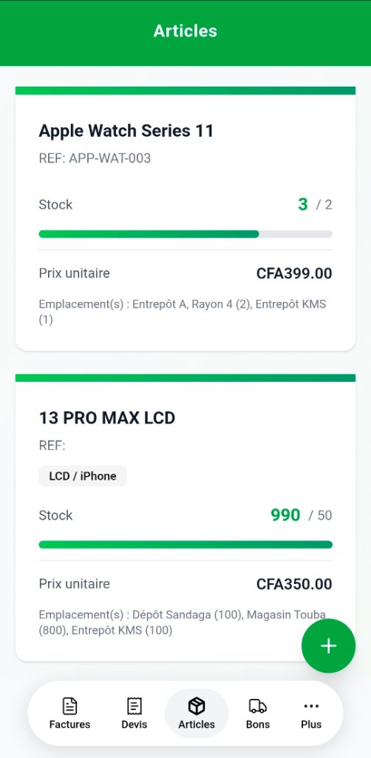The image size is (371, 758).
Task: Open the Devis receipt icon
Action: pos(134,706)
